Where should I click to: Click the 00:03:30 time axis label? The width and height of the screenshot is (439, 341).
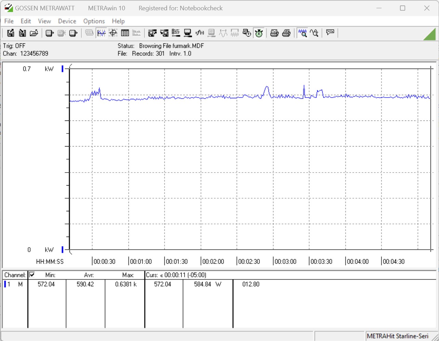pos(321,262)
